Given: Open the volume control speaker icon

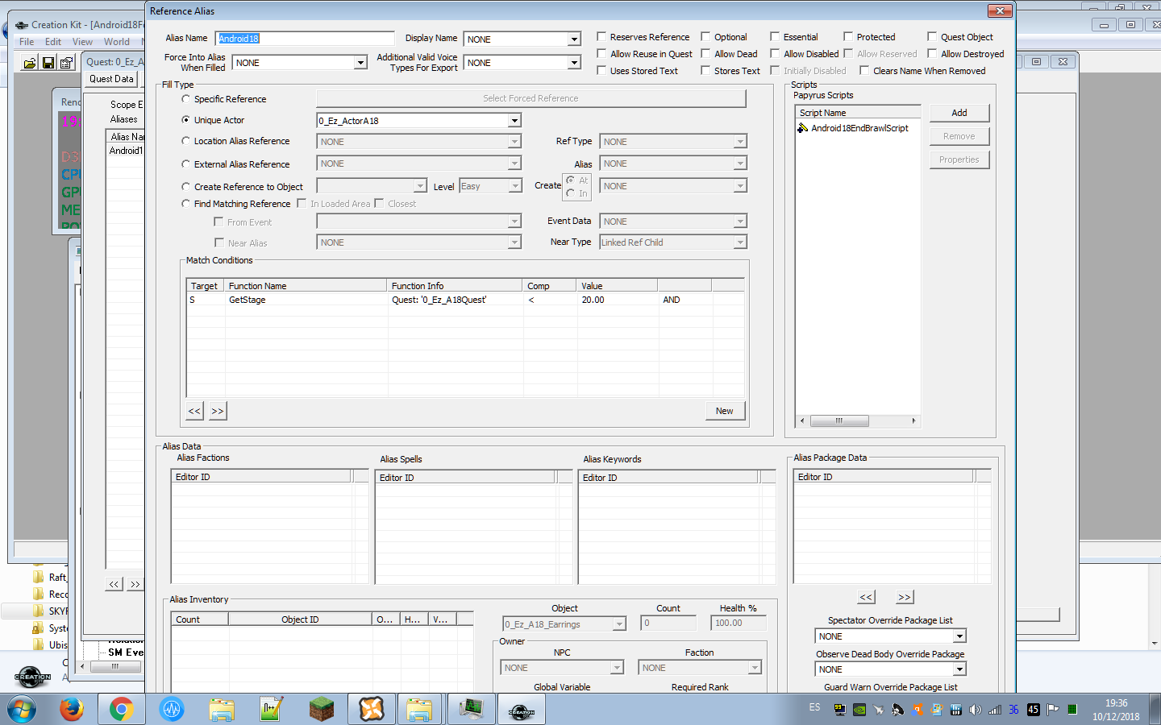Looking at the screenshot, I should point(974,709).
